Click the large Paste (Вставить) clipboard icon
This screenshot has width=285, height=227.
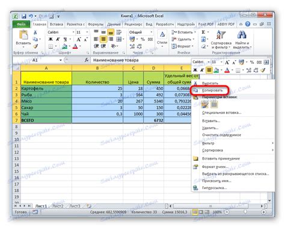pos(23,35)
